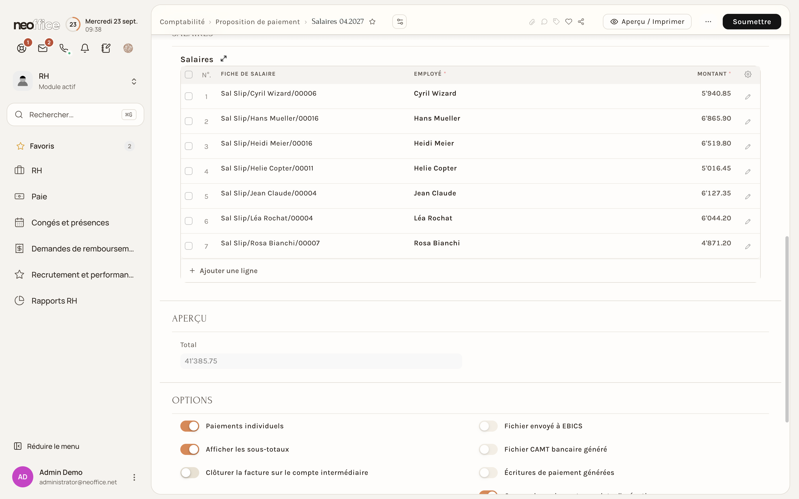Open comments bubble icon in header
The width and height of the screenshot is (799, 499).
[x=544, y=22]
